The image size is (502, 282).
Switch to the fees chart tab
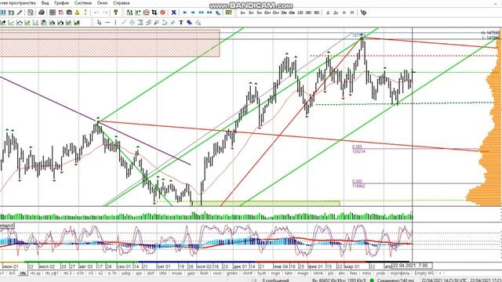(354, 273)
